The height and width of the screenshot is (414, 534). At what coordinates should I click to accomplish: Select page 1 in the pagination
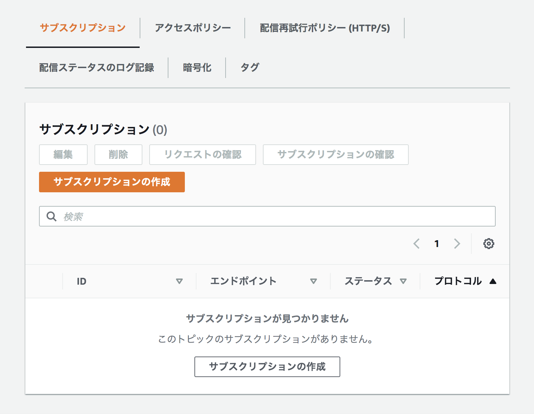coord(437,244)
